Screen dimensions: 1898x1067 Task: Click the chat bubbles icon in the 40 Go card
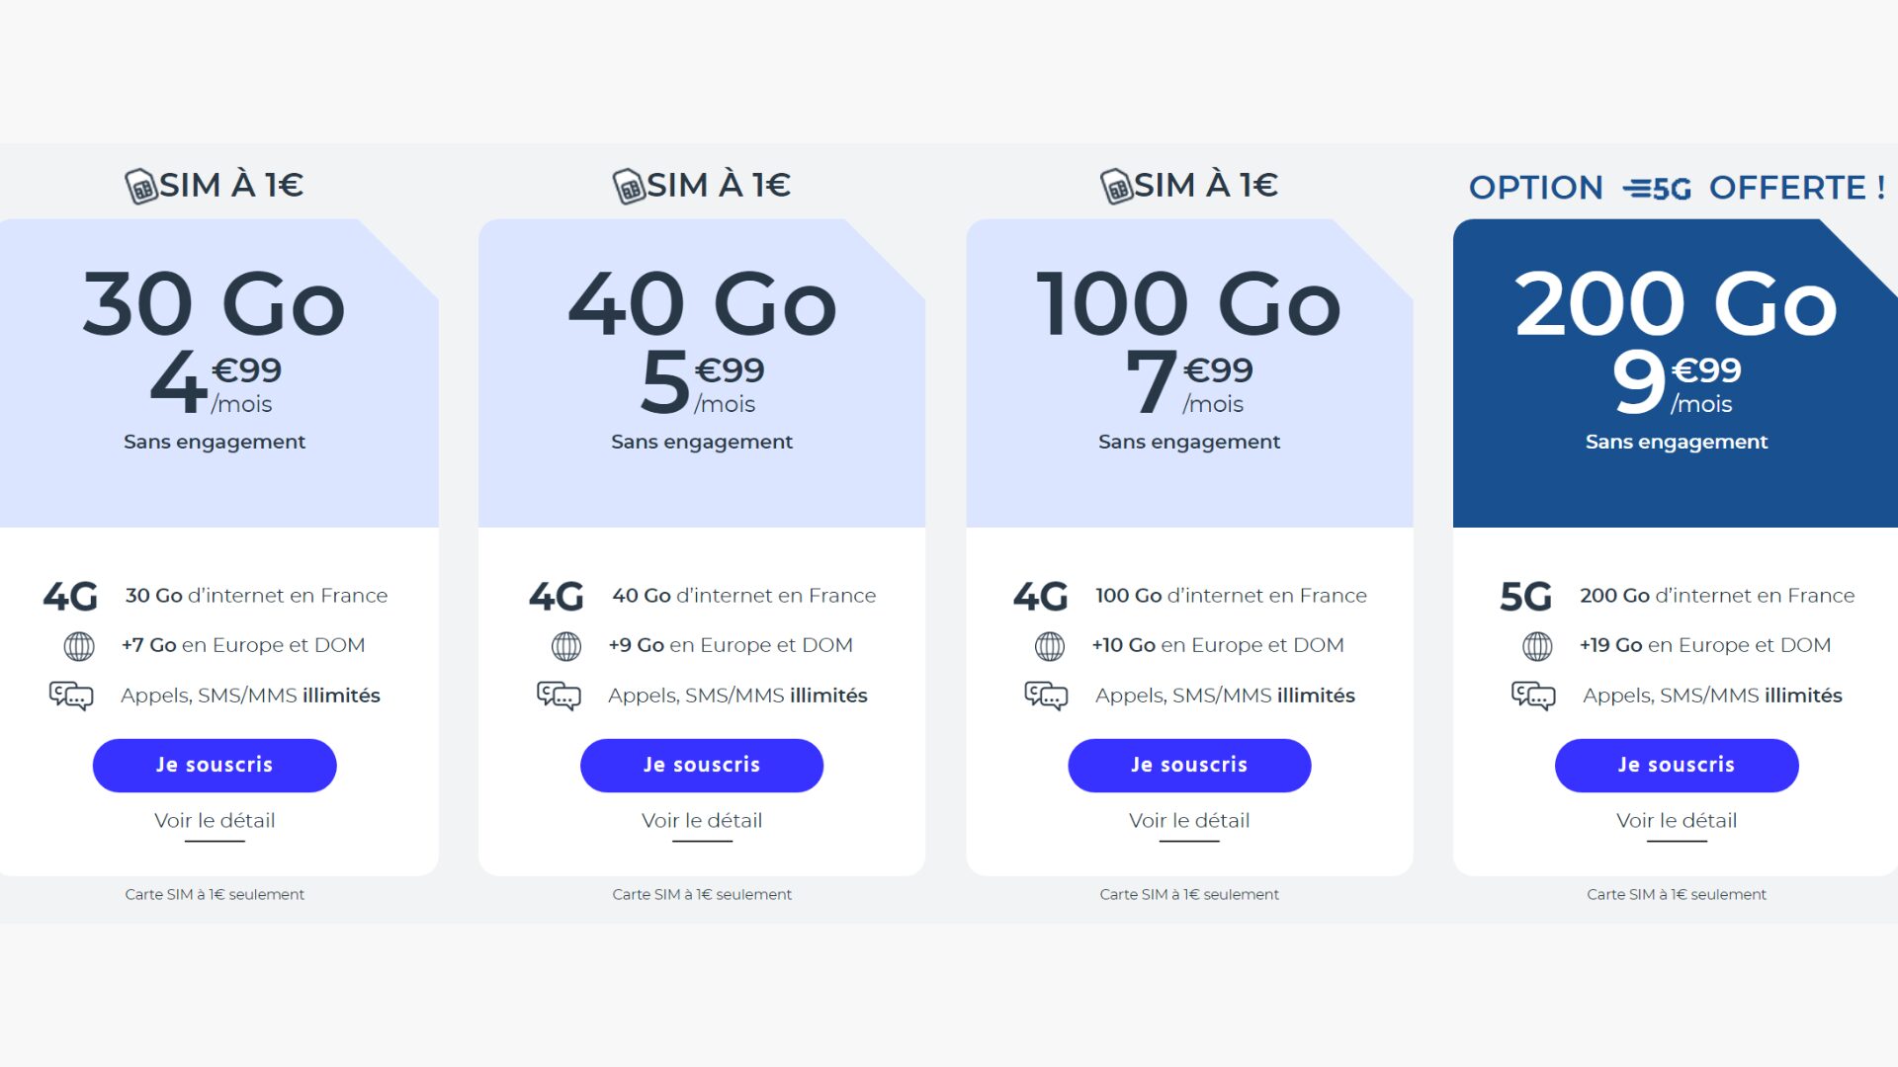560,696
